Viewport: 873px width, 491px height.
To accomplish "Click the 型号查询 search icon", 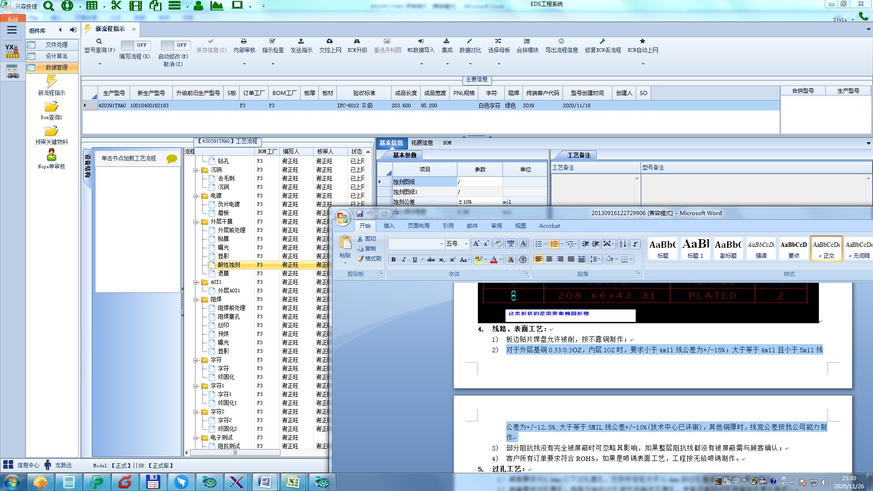I will [x=99, y=41].
